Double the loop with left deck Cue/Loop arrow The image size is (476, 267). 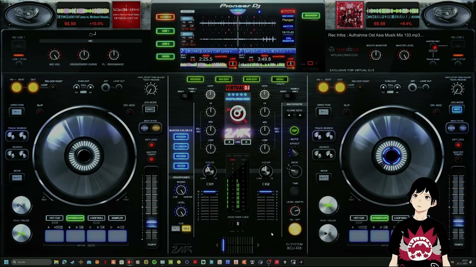pos(90,87)
